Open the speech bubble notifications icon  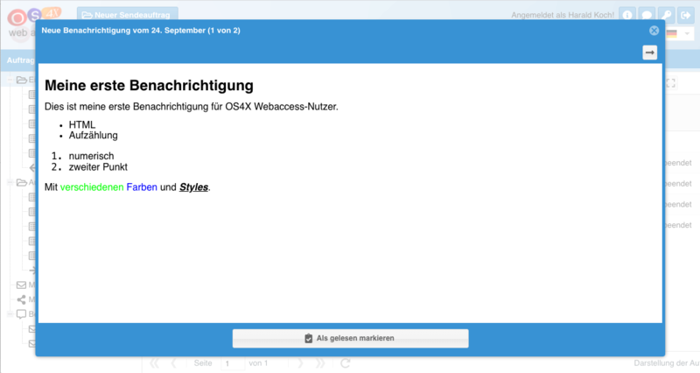point(646,15)
